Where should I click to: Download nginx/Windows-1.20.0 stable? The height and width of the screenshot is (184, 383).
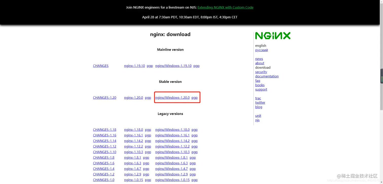pos(172,98)
